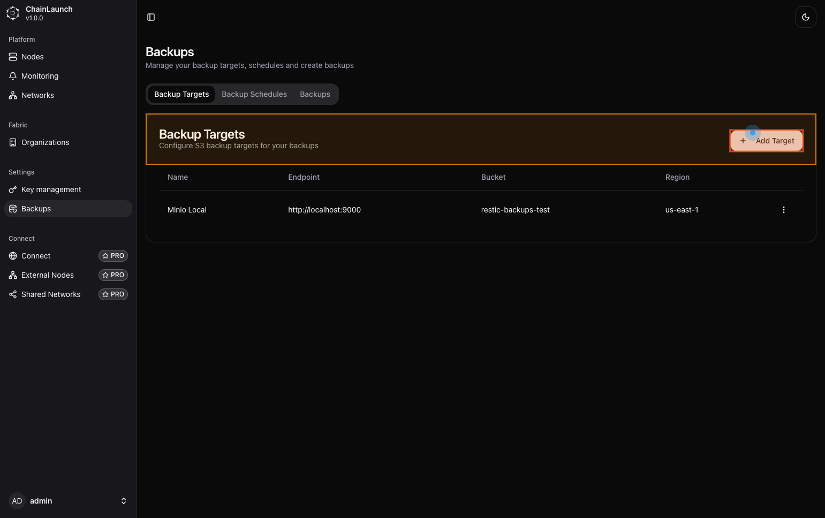Open actions menu for Minio Local
Viewport: 825px width, 518px height.
coord(783,210)
